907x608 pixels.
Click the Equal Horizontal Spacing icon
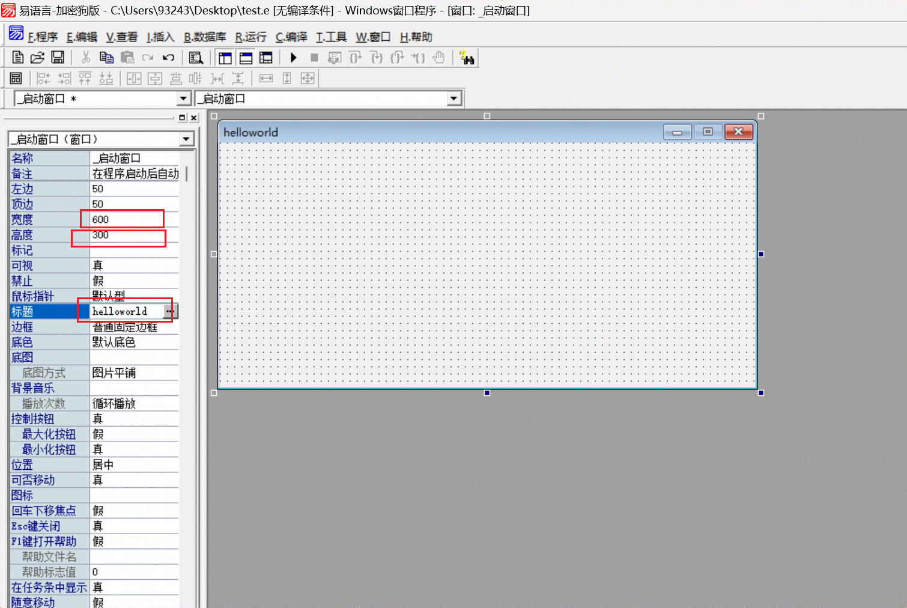(217, 78)
